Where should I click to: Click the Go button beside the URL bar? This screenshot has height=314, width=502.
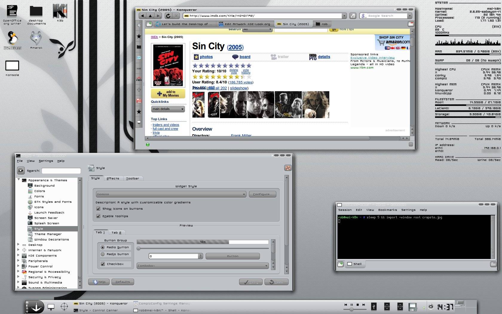pos(353,16)
